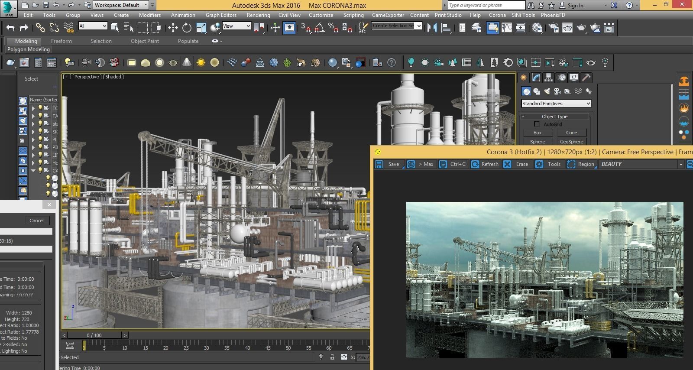This screenshot has width=693, height=370.
Task: Toggle the 3D Snaps button
Action: pyautogui.click(x=306, y=28)
